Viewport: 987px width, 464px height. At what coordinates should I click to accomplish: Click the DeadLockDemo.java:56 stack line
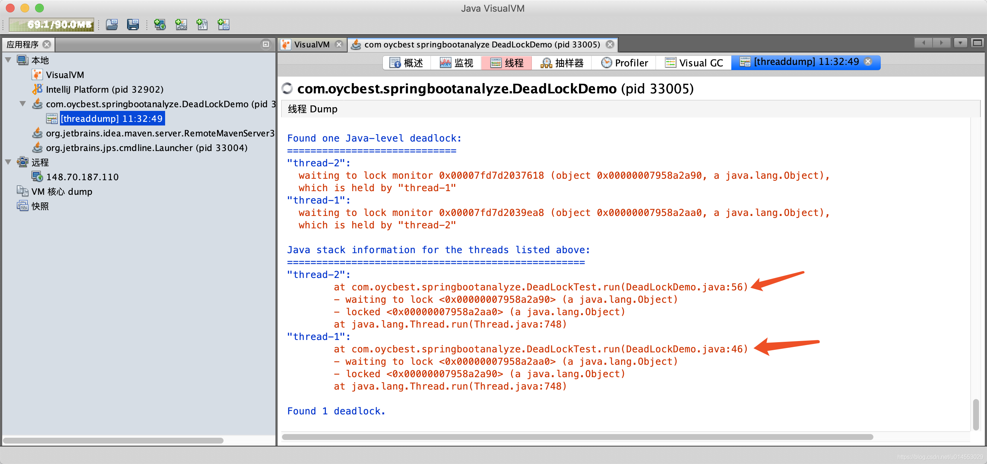click(x=540, y=287)
